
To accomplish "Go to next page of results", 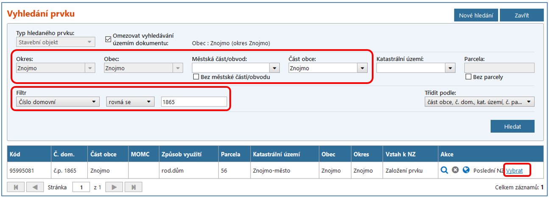I will pyautogui.click(x=114, y=187).
